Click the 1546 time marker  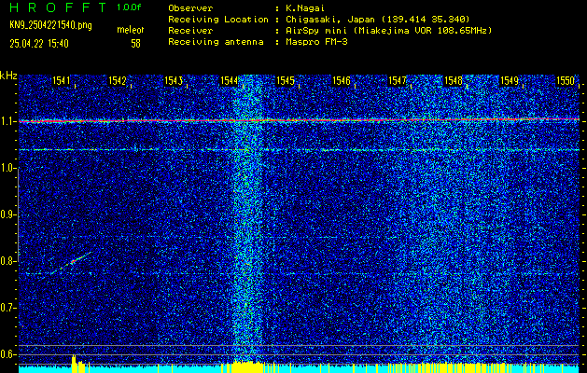tap(342, 80)
